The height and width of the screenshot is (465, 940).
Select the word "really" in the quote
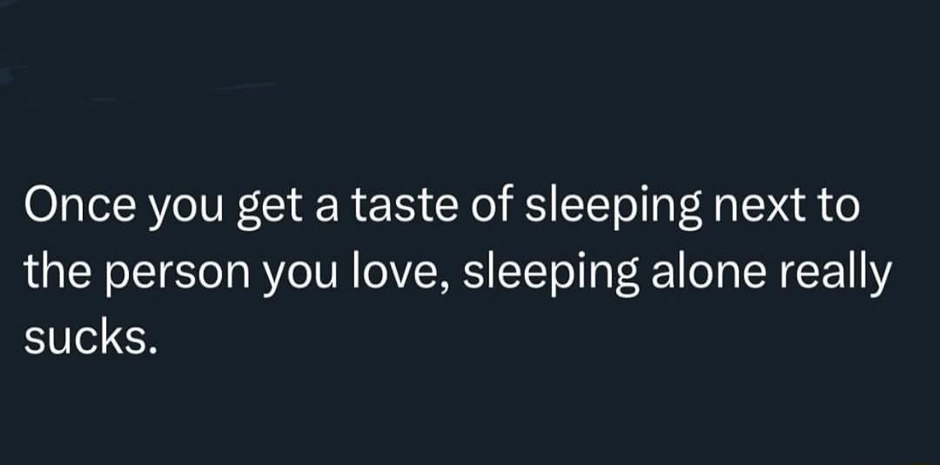[x=833, y=276]
